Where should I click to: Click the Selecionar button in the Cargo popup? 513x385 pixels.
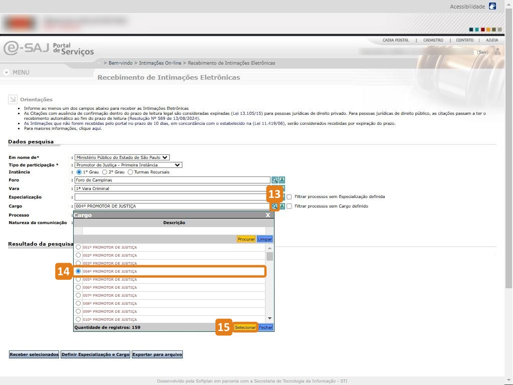(245, 327)
